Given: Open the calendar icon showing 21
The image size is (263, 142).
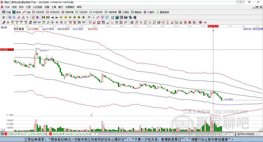Looking at the screenshot, I should tap(112, 17).
